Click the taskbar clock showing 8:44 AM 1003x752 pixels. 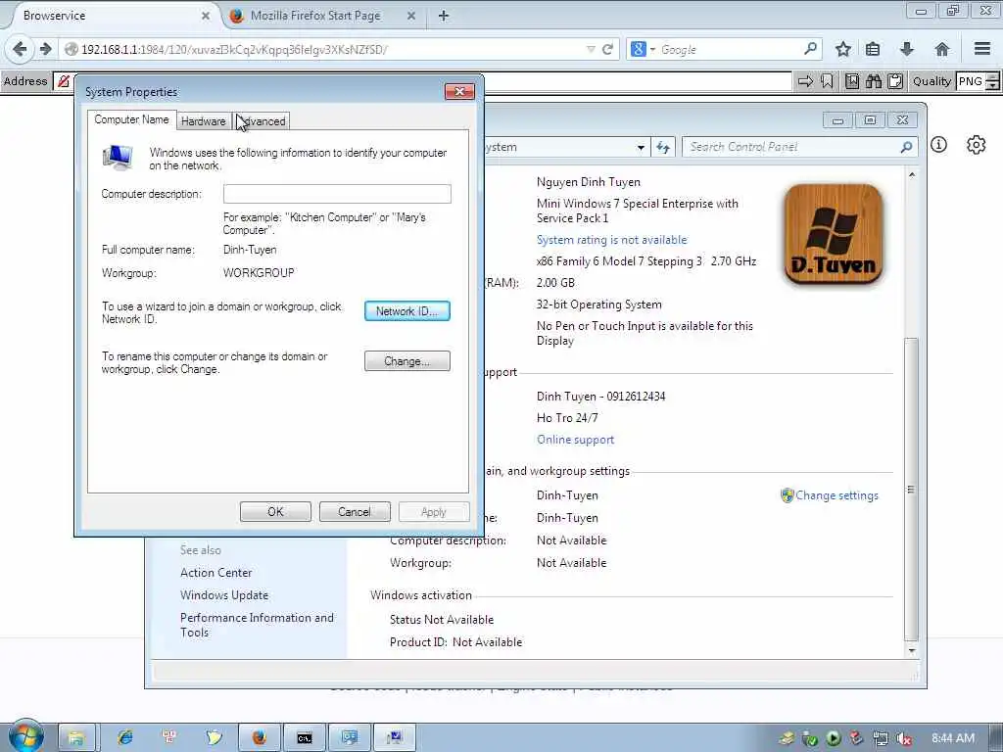[952, 738]
